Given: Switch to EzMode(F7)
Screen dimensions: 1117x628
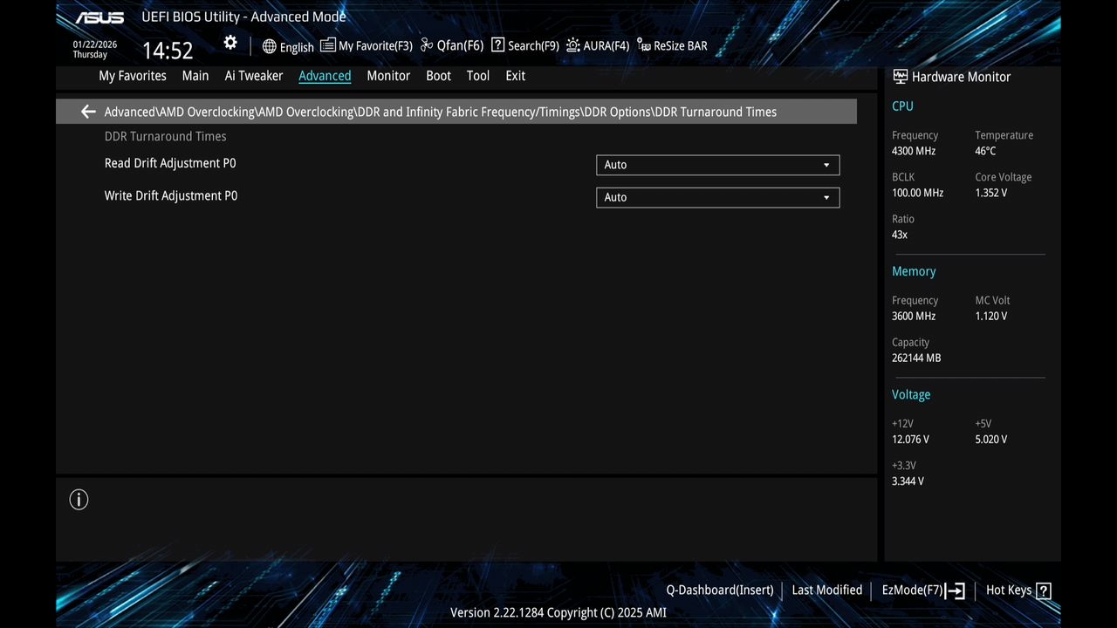Looking at the screenshot, I should coord(922,590).
